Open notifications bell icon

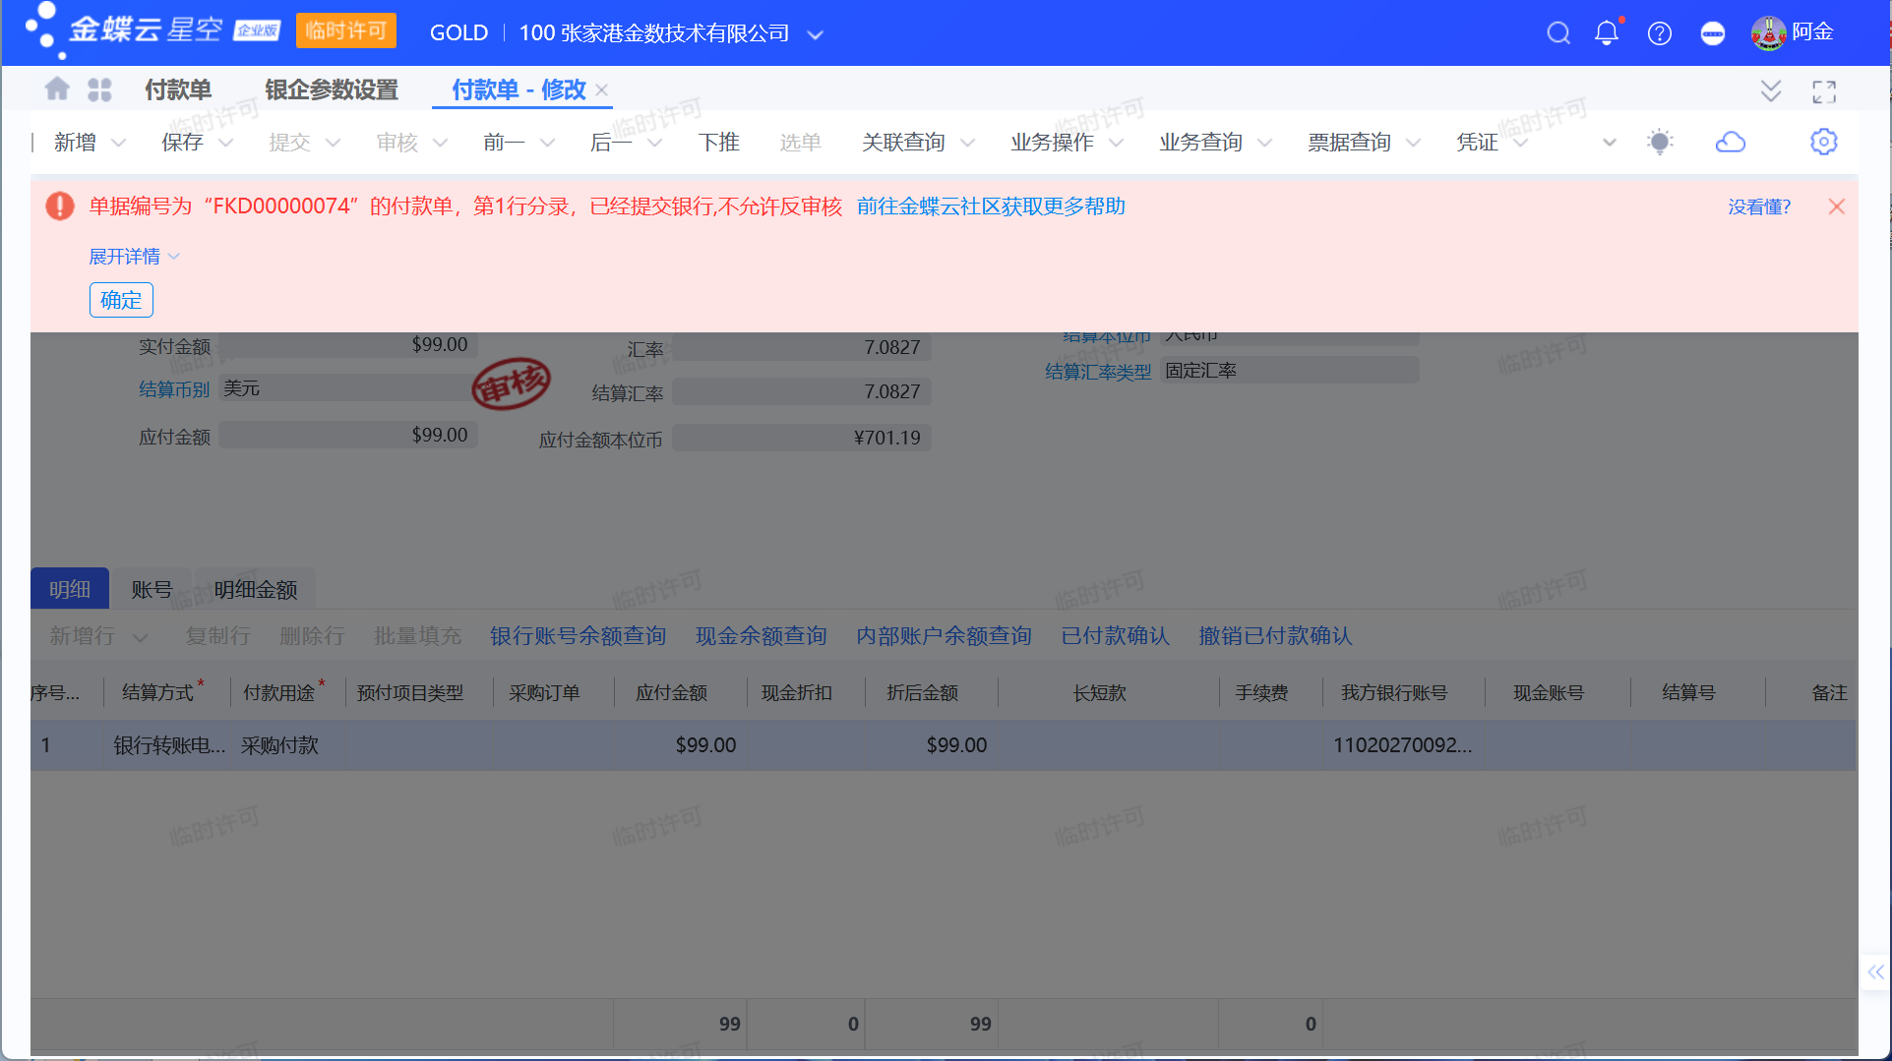1607,32
